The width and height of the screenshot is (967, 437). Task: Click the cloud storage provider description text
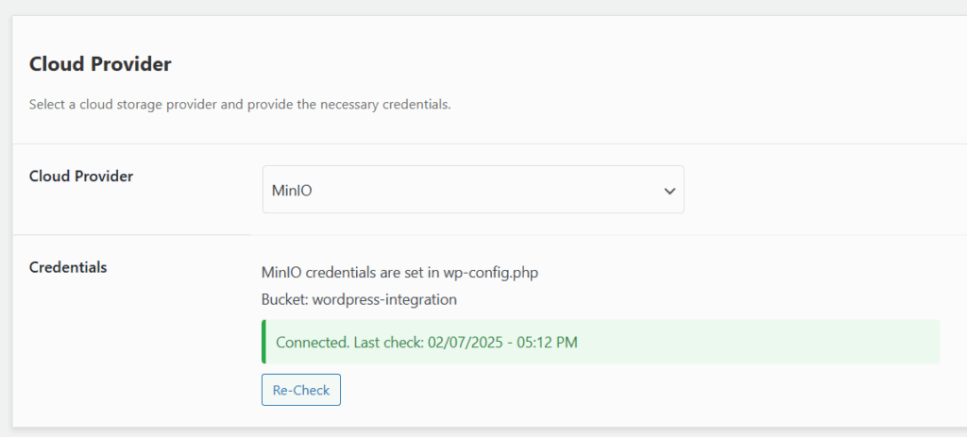(240, 104)
